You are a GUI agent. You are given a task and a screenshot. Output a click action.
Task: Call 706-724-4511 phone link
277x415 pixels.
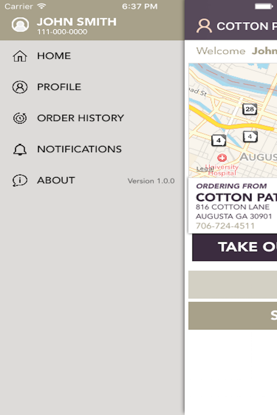coord(225,226)
